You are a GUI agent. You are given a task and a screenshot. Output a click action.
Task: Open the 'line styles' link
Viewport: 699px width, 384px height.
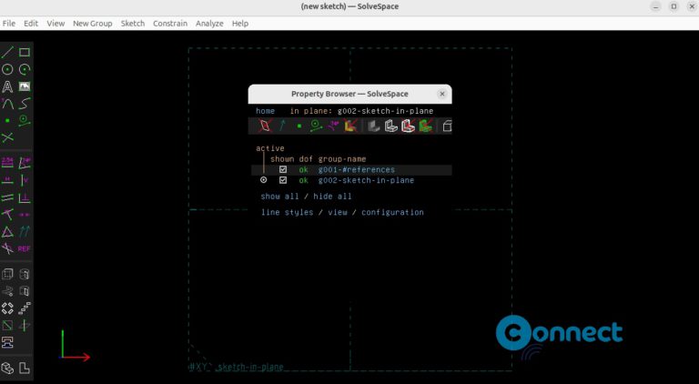(287, 212)
